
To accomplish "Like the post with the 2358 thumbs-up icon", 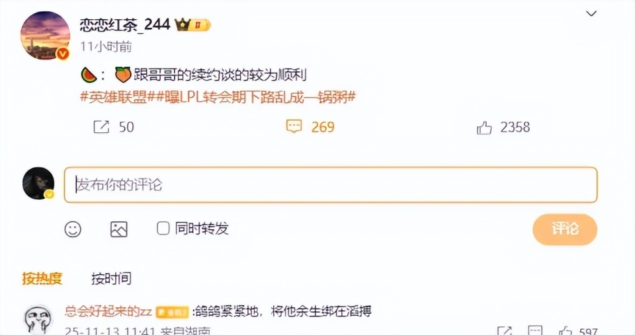I will tap(484, 128).
